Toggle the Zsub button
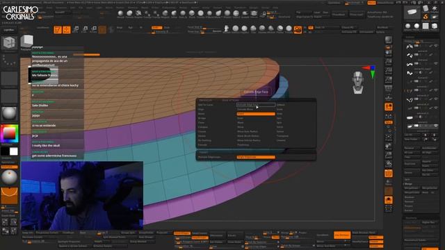This screenshot has height=250, width=445. 167,28
